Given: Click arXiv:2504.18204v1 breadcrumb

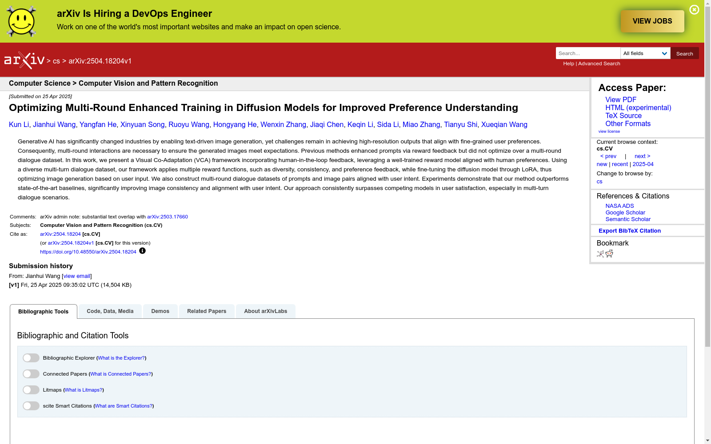Looking at the screenshot, I should (x=100, y=61).
